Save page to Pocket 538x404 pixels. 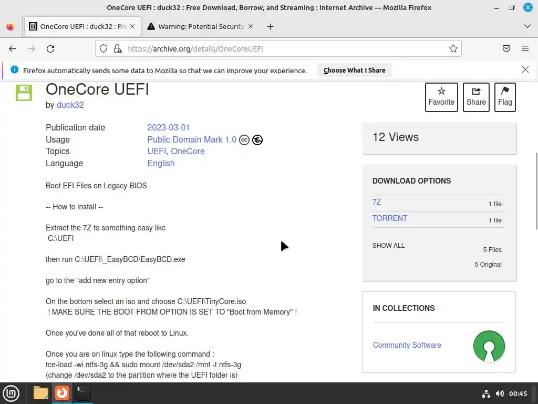(x=506, y=48)
